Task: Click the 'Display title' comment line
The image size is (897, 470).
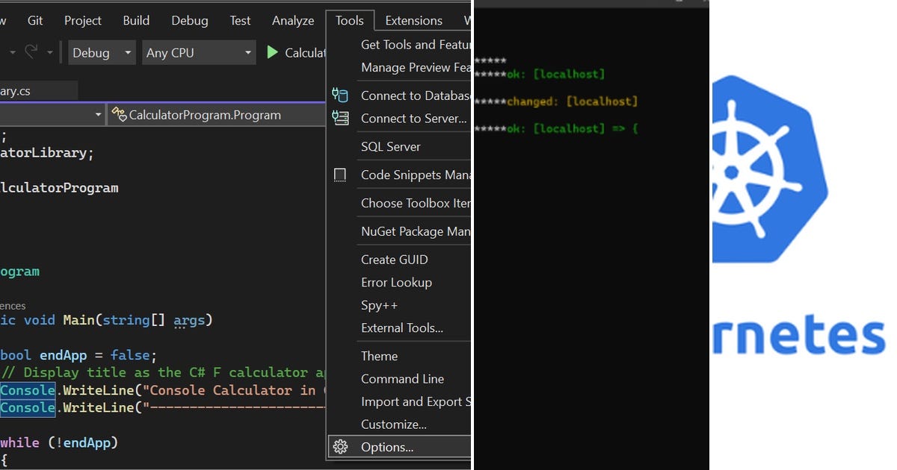Action: point(164,372)
